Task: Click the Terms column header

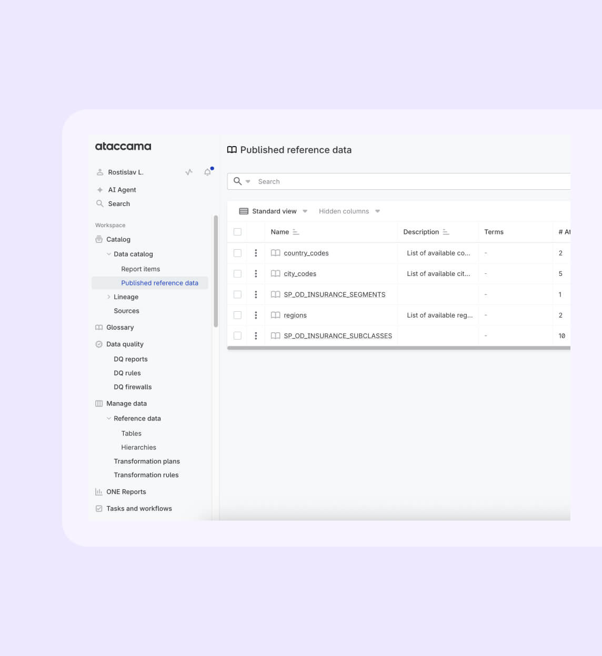Action: [x=494, y=232]
